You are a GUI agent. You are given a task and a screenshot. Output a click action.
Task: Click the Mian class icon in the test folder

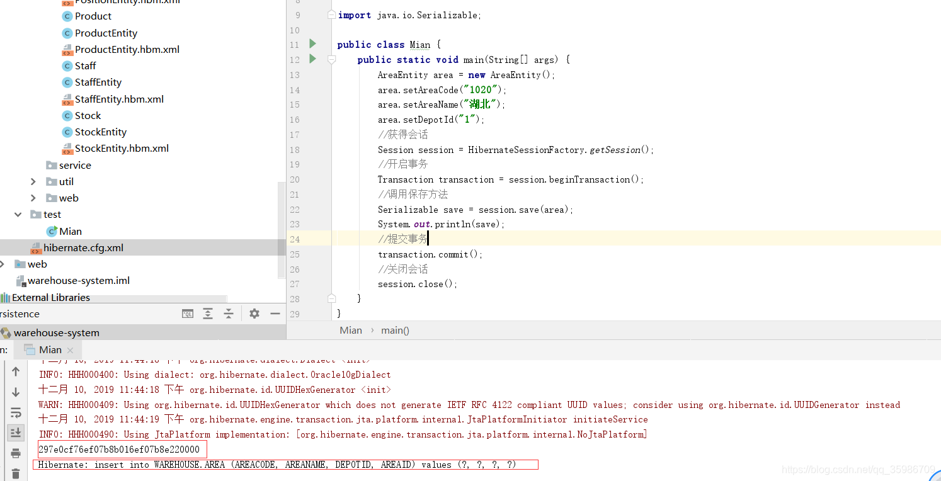(x=52, y=231)
